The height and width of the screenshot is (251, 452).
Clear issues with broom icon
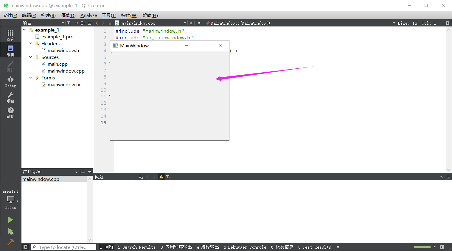[141, 177]
